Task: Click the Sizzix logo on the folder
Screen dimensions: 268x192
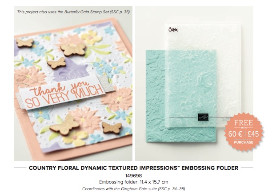Action: coord(173,30)
